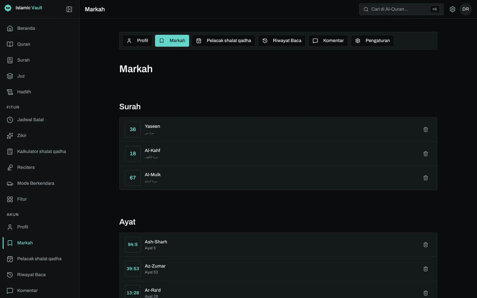477x298 pixels.
Task: Select Markah in the sidebar
Action: coord(40,243)
